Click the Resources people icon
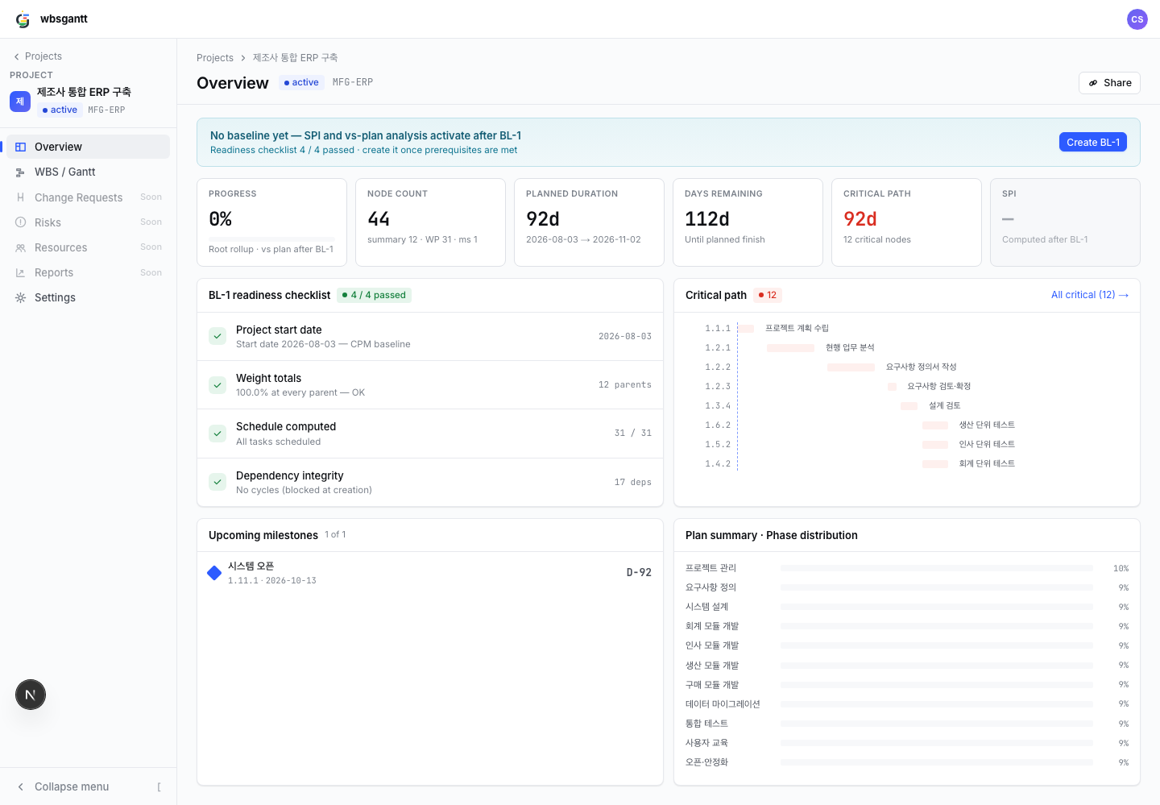The image size is (1160, 805). point(21,247)
